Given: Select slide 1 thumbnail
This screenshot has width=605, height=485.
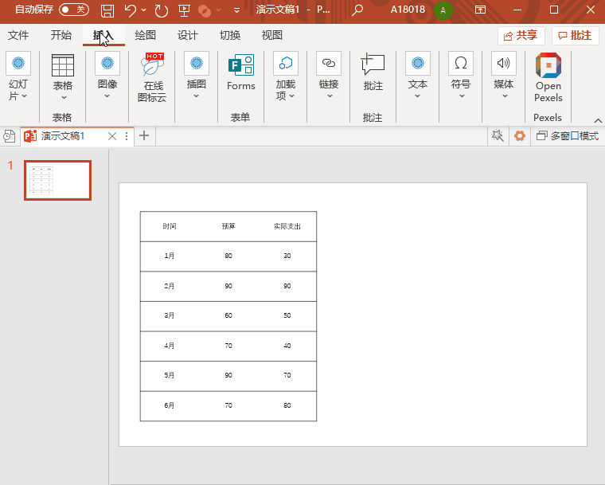Looking at the screenshot, I should click(x=57, y=180).
